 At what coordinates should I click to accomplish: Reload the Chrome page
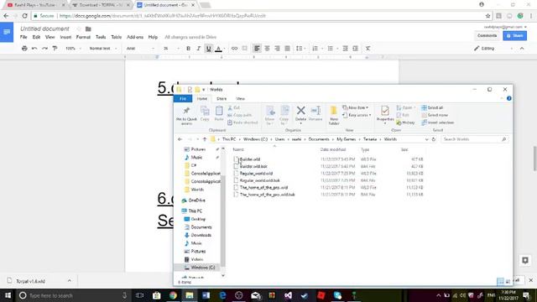tap(24, 16)
